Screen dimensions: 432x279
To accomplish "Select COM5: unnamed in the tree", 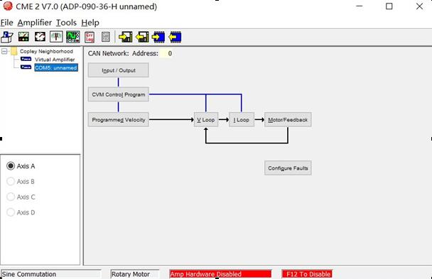I will [x=56, y=67].
